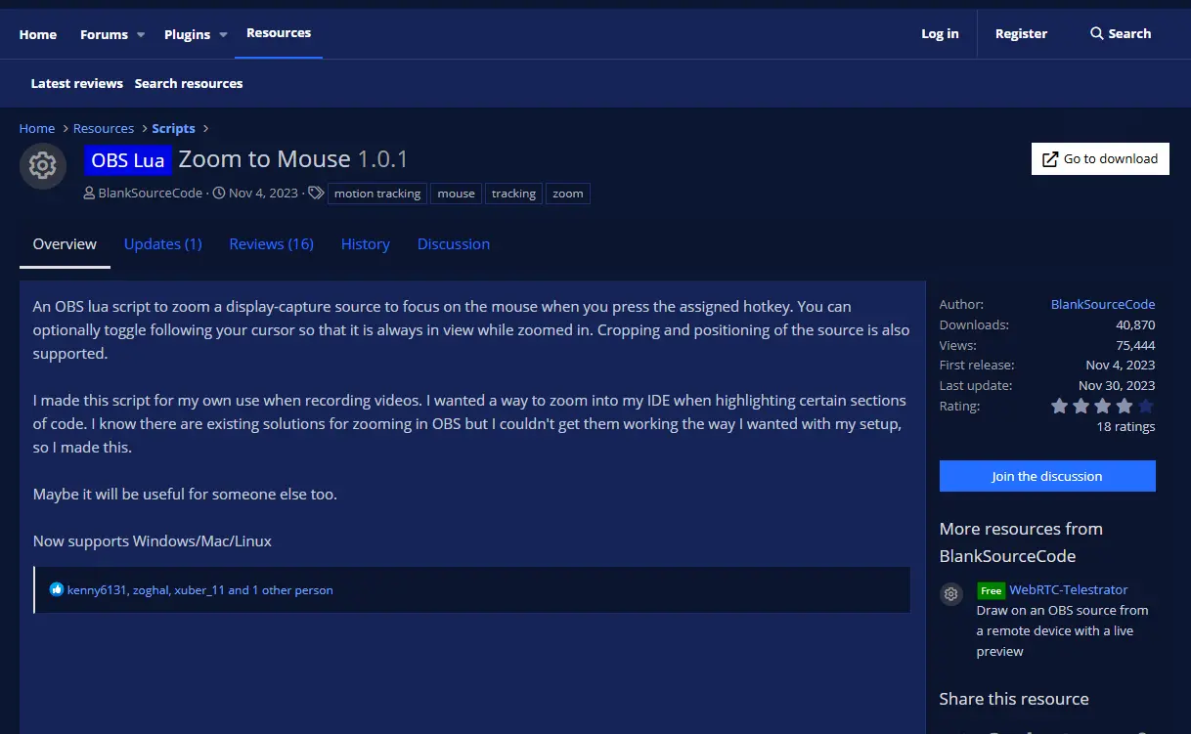Click the Search resources link
Screen dimensions: 1191x734
[x=189, y=83]
